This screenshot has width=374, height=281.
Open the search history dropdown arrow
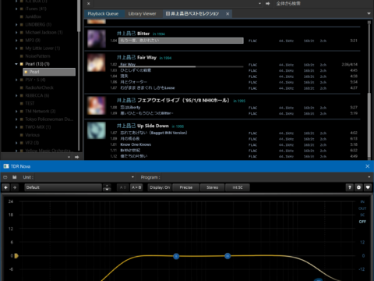tap(259, 4)
